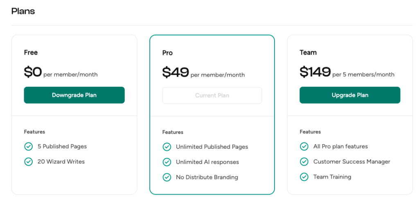Screen dimensions: 419x202
Task: Click checkmark icon beside 20 Wizard Writes
Action: point(29,161)
